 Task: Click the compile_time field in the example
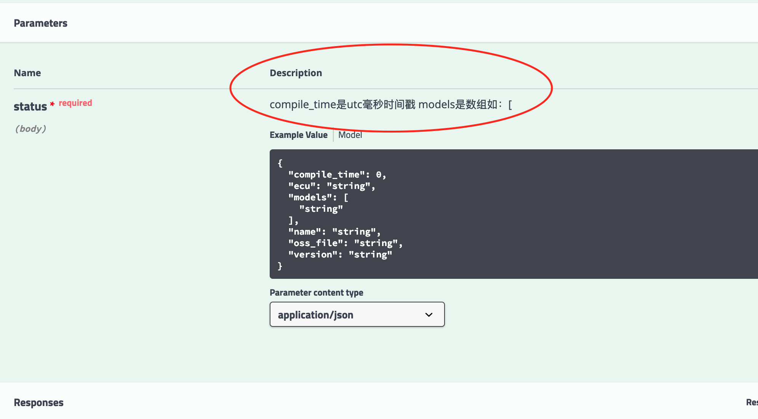pyautogui.click(x=327, y=174)
